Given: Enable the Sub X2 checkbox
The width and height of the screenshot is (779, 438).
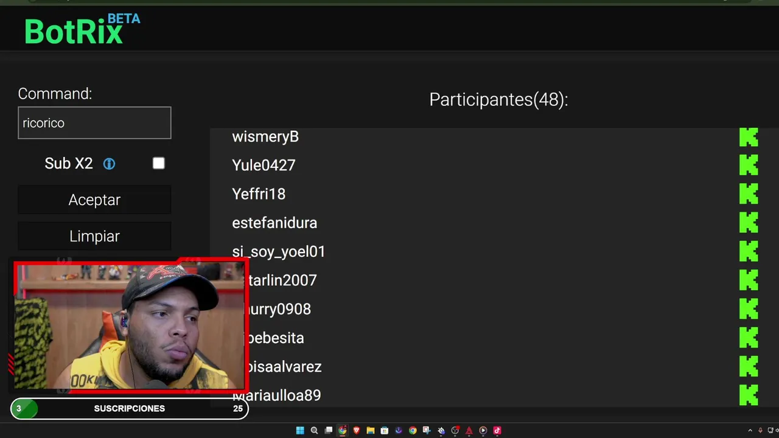Looking at the screenshot, I should point(159,163).
